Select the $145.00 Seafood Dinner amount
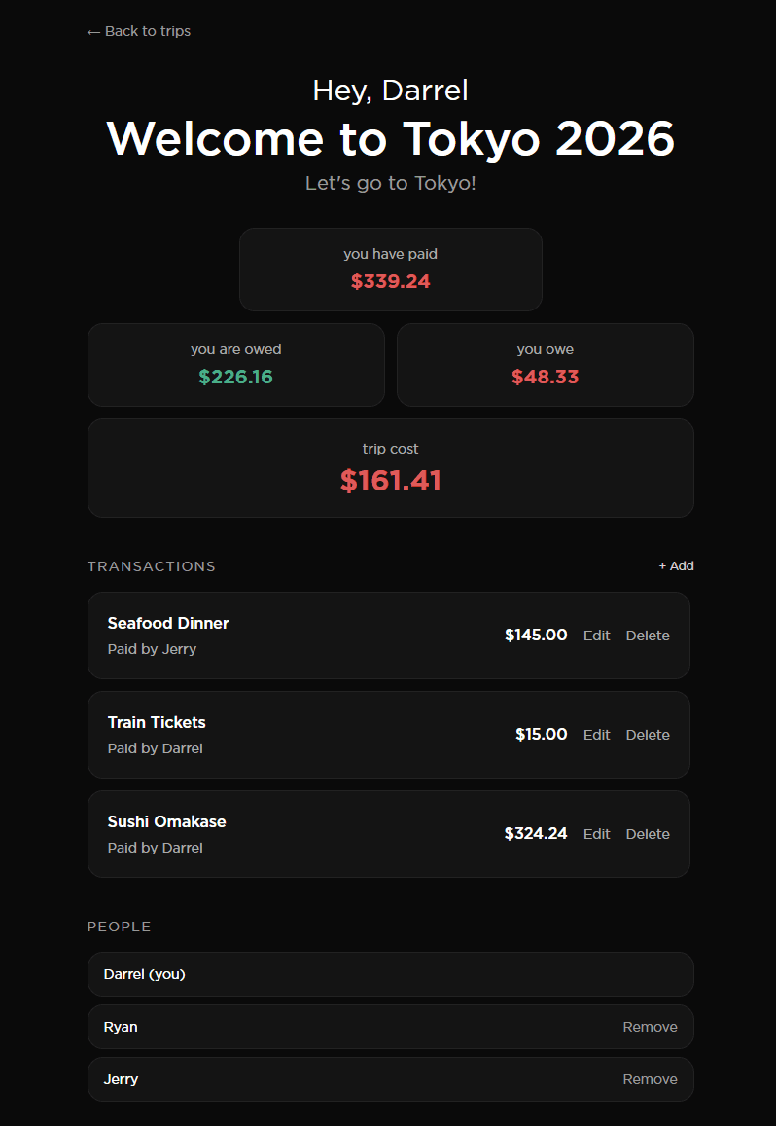The height and width of the screenshot is (1126, 776). (536, 635)
